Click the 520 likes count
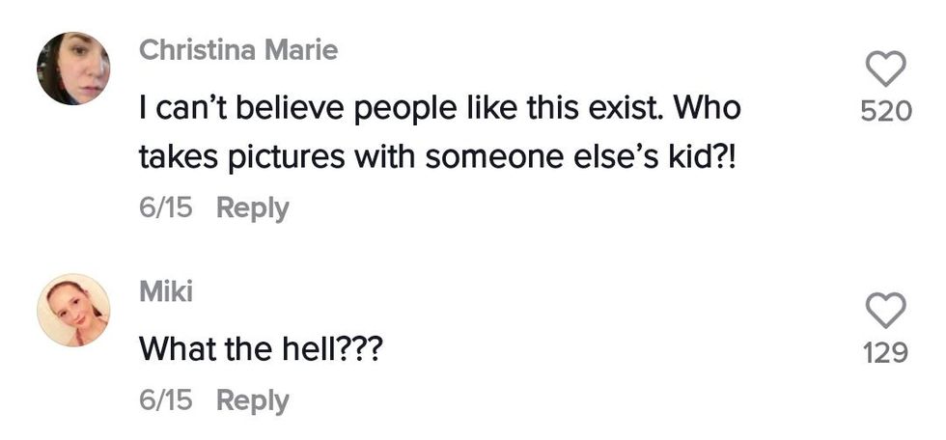The height and width of the screenshot is (440, 946). 885,112
